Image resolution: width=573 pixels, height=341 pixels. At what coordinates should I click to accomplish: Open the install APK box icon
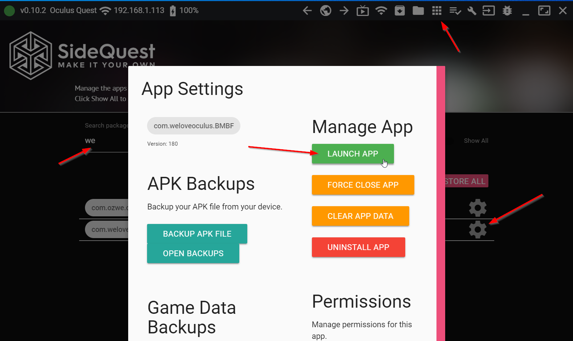pos(400,11)
